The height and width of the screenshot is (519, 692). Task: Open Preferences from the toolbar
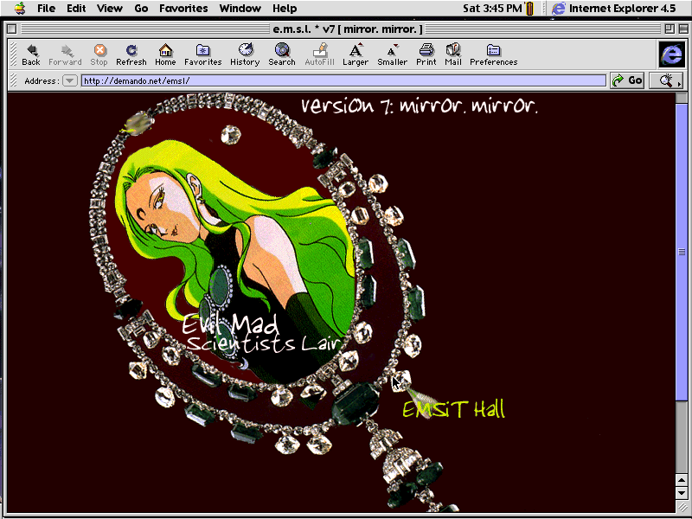[493, 51]
